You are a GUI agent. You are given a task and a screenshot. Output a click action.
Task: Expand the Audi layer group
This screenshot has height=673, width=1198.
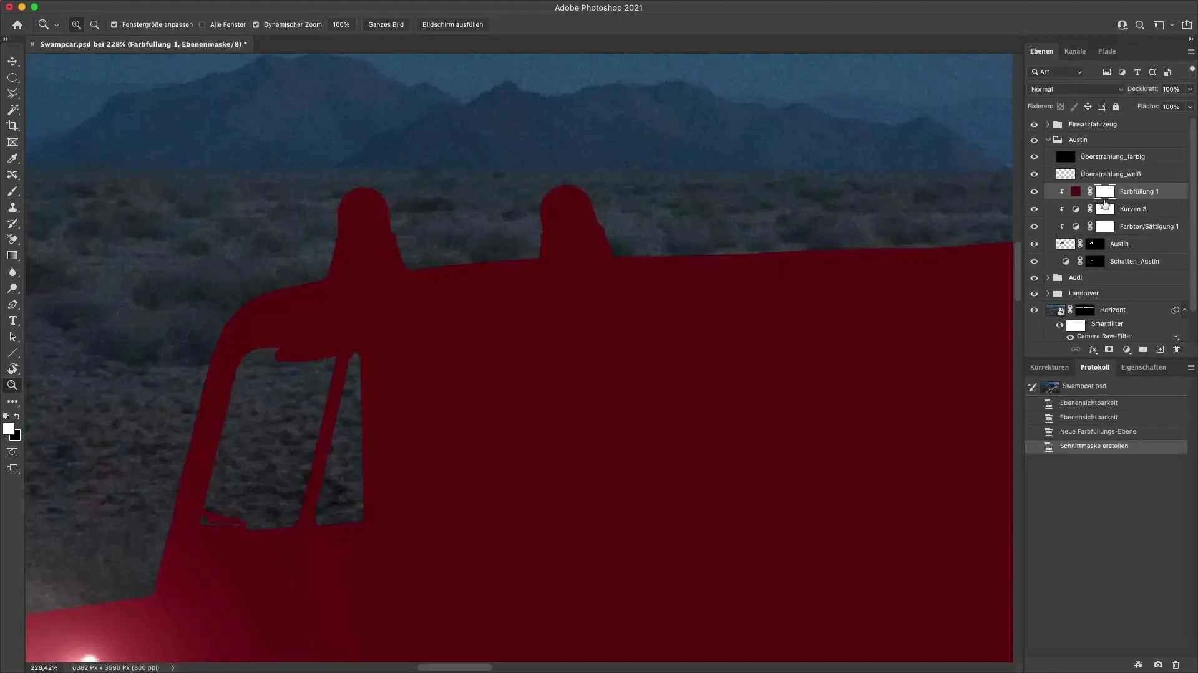coord(1048,278)
